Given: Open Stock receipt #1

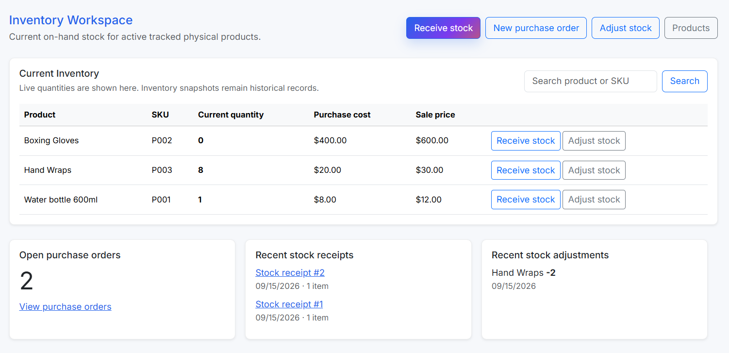Looking at the screenshot, I should (289, 304).
